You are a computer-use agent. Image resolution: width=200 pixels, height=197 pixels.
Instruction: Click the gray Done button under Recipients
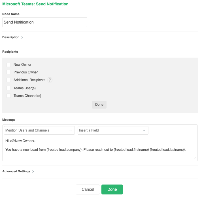pyautogui.click(x=99, y=105)
